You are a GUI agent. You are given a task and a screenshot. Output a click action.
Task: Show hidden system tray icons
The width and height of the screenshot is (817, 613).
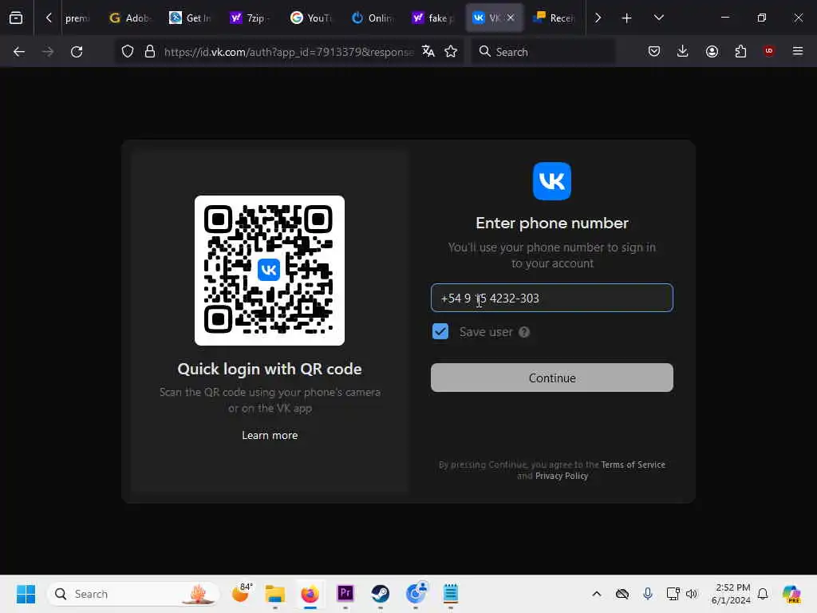pos(597,594)
